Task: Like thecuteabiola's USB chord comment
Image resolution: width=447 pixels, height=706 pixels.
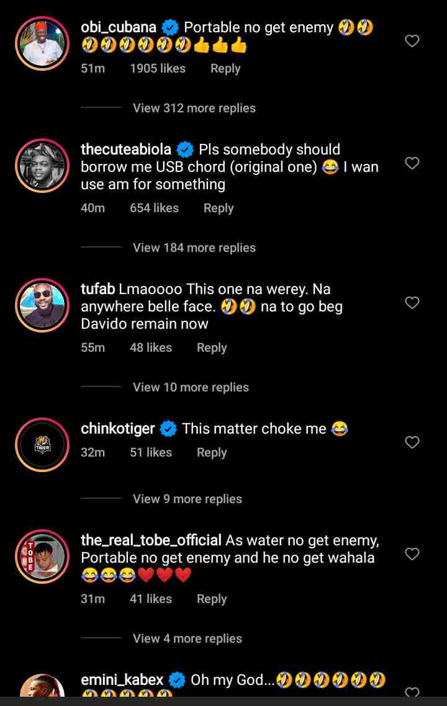Action: [x=412, y=163]
